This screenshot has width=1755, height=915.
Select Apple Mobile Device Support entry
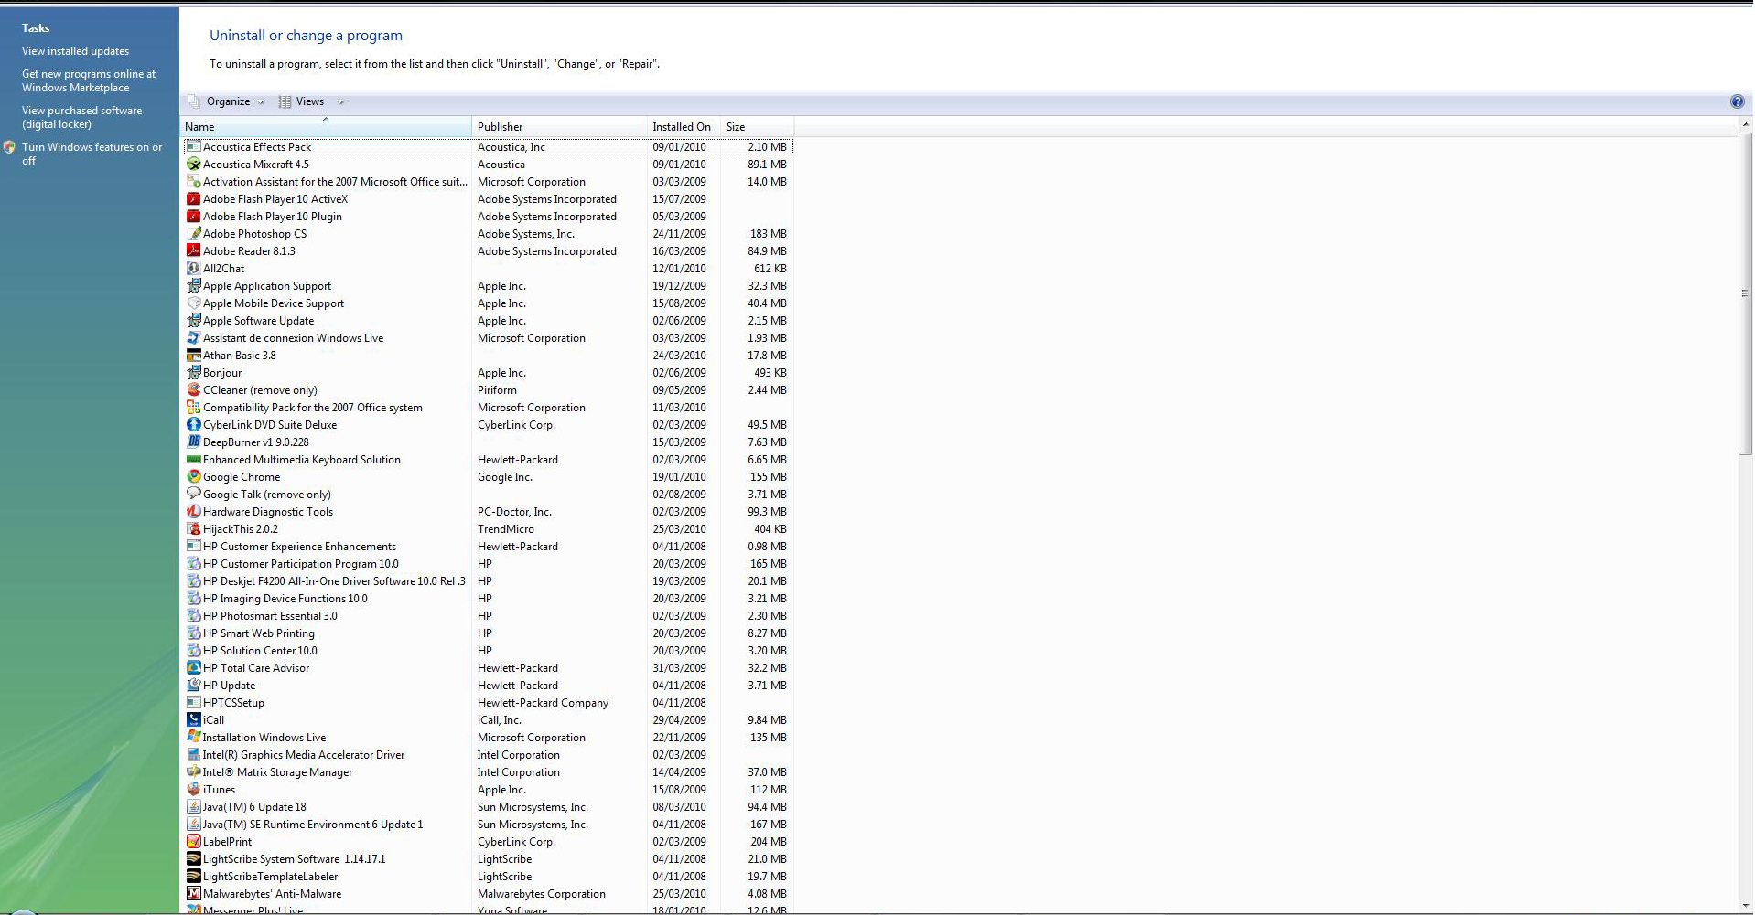[x=489, y=303]
